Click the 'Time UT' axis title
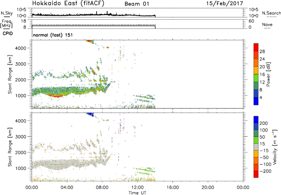 [137, 193]
